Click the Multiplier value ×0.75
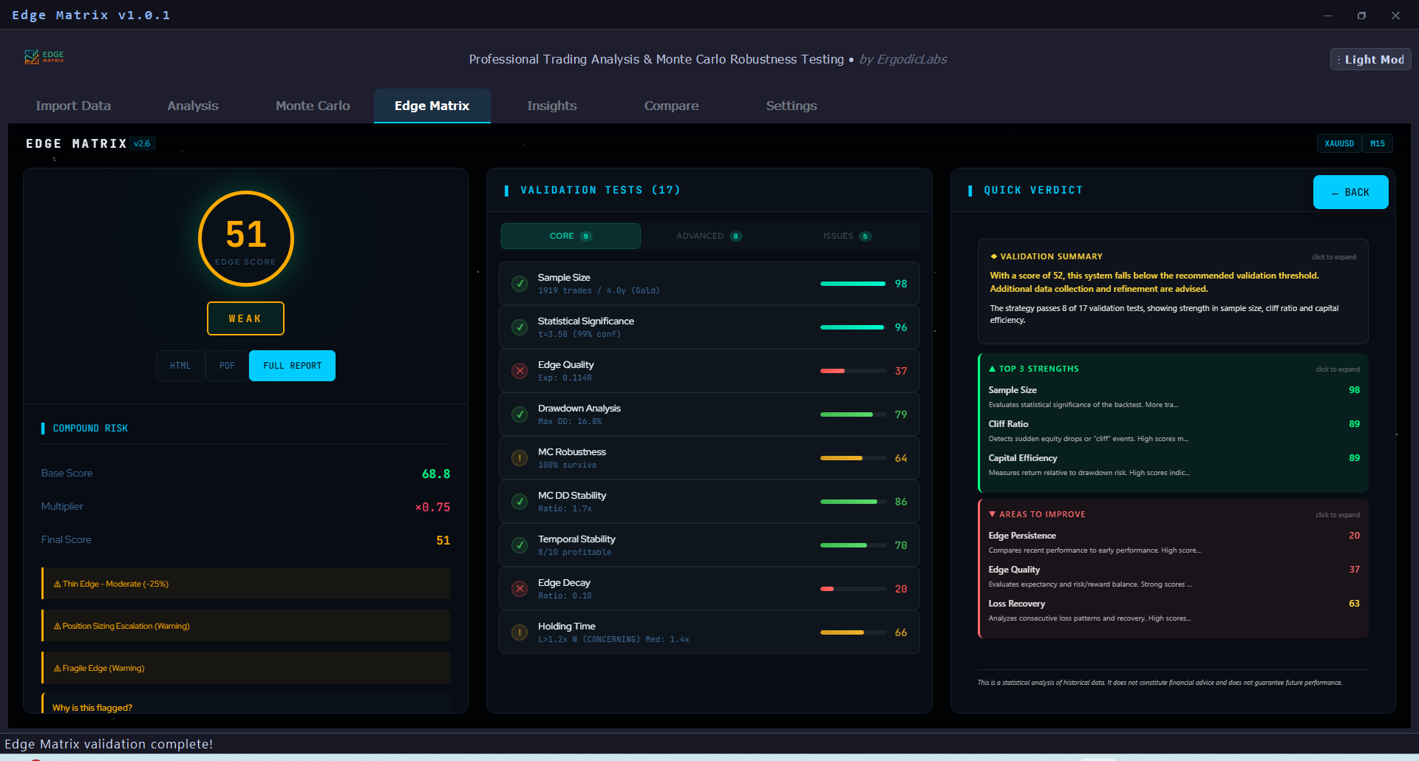This screenshot has height=761, width=1419. (x=432, y=508)
